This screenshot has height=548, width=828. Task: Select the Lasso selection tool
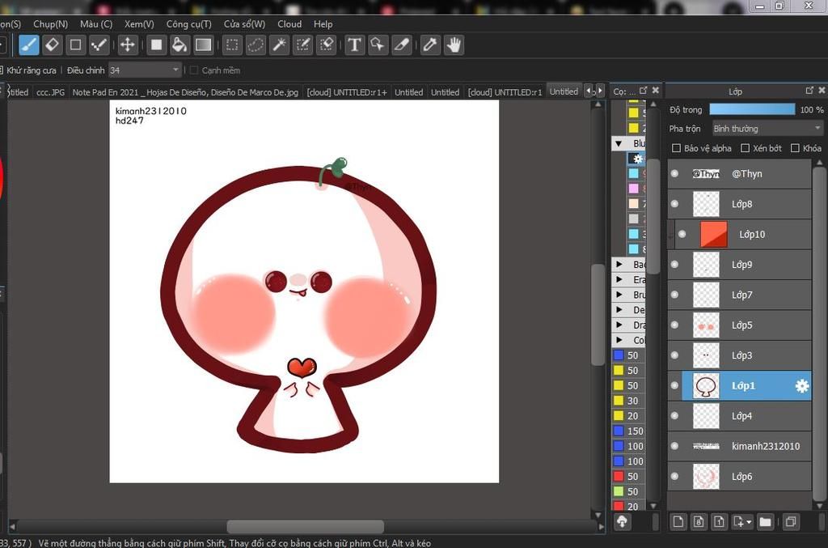click(256, 45)
